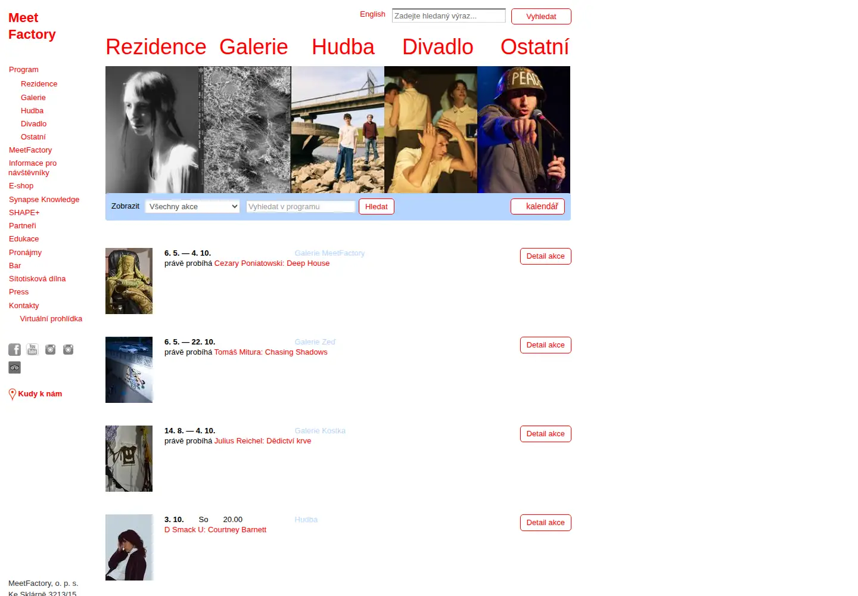Open Kontakty link
The height and width of the screenshot is (596, 858).
point(24,306)
